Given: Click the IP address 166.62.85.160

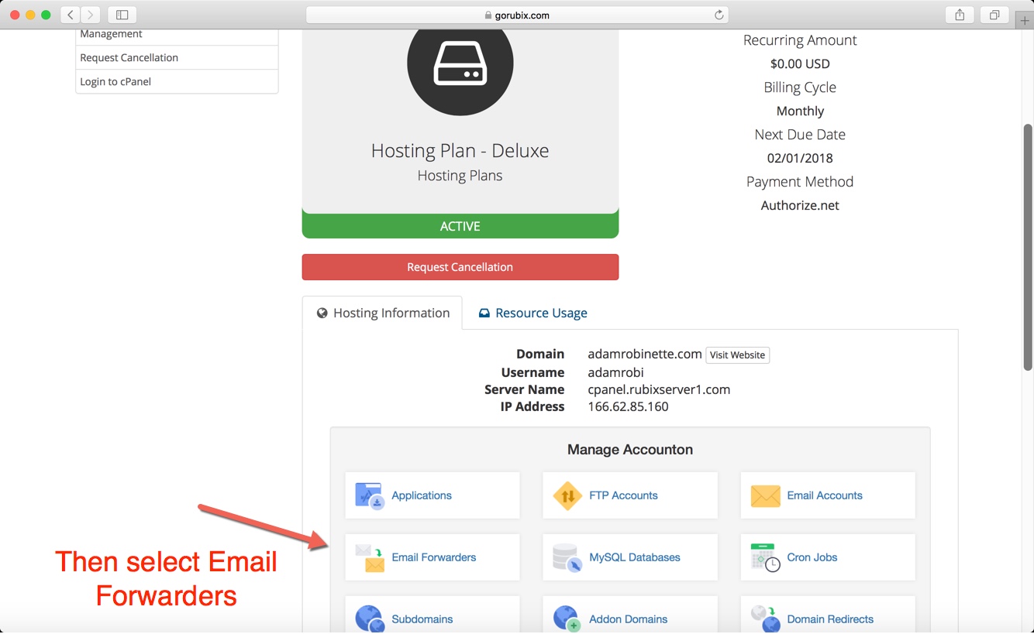Looking at the screenshot, I should (x=628, y=406).
